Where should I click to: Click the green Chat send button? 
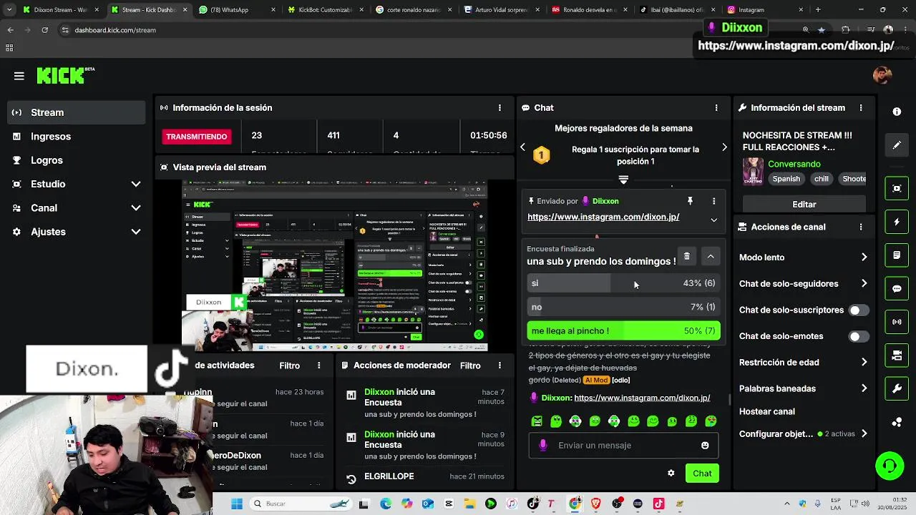[702, 474]
